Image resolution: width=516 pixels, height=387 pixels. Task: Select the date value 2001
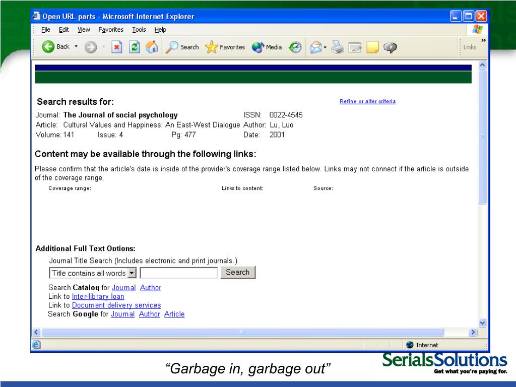277,135
